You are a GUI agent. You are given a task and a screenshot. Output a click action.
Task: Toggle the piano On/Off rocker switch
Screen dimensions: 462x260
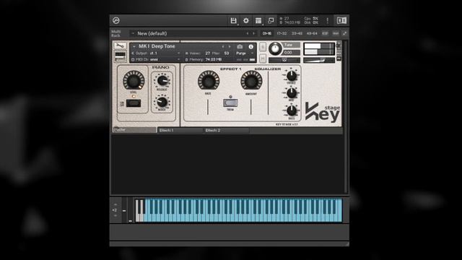(x=134, y=103)
